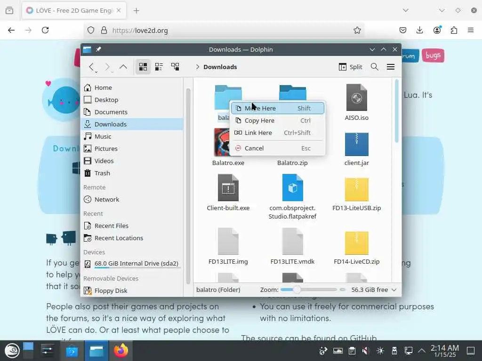Click the muted volume tray icon

[365, 351]
